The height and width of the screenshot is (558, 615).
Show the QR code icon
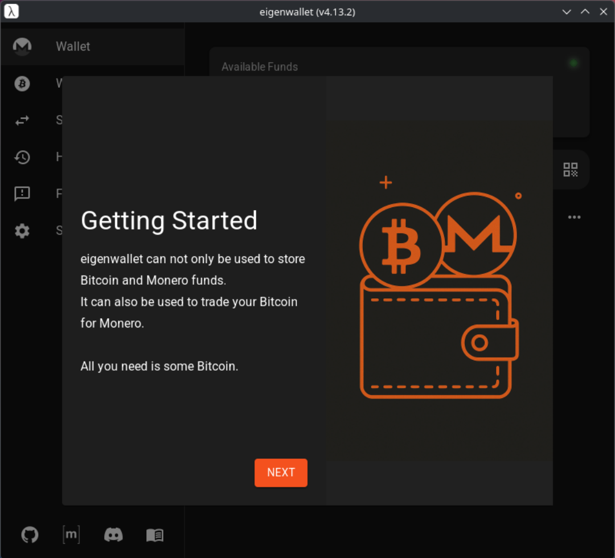pos(571,170)
